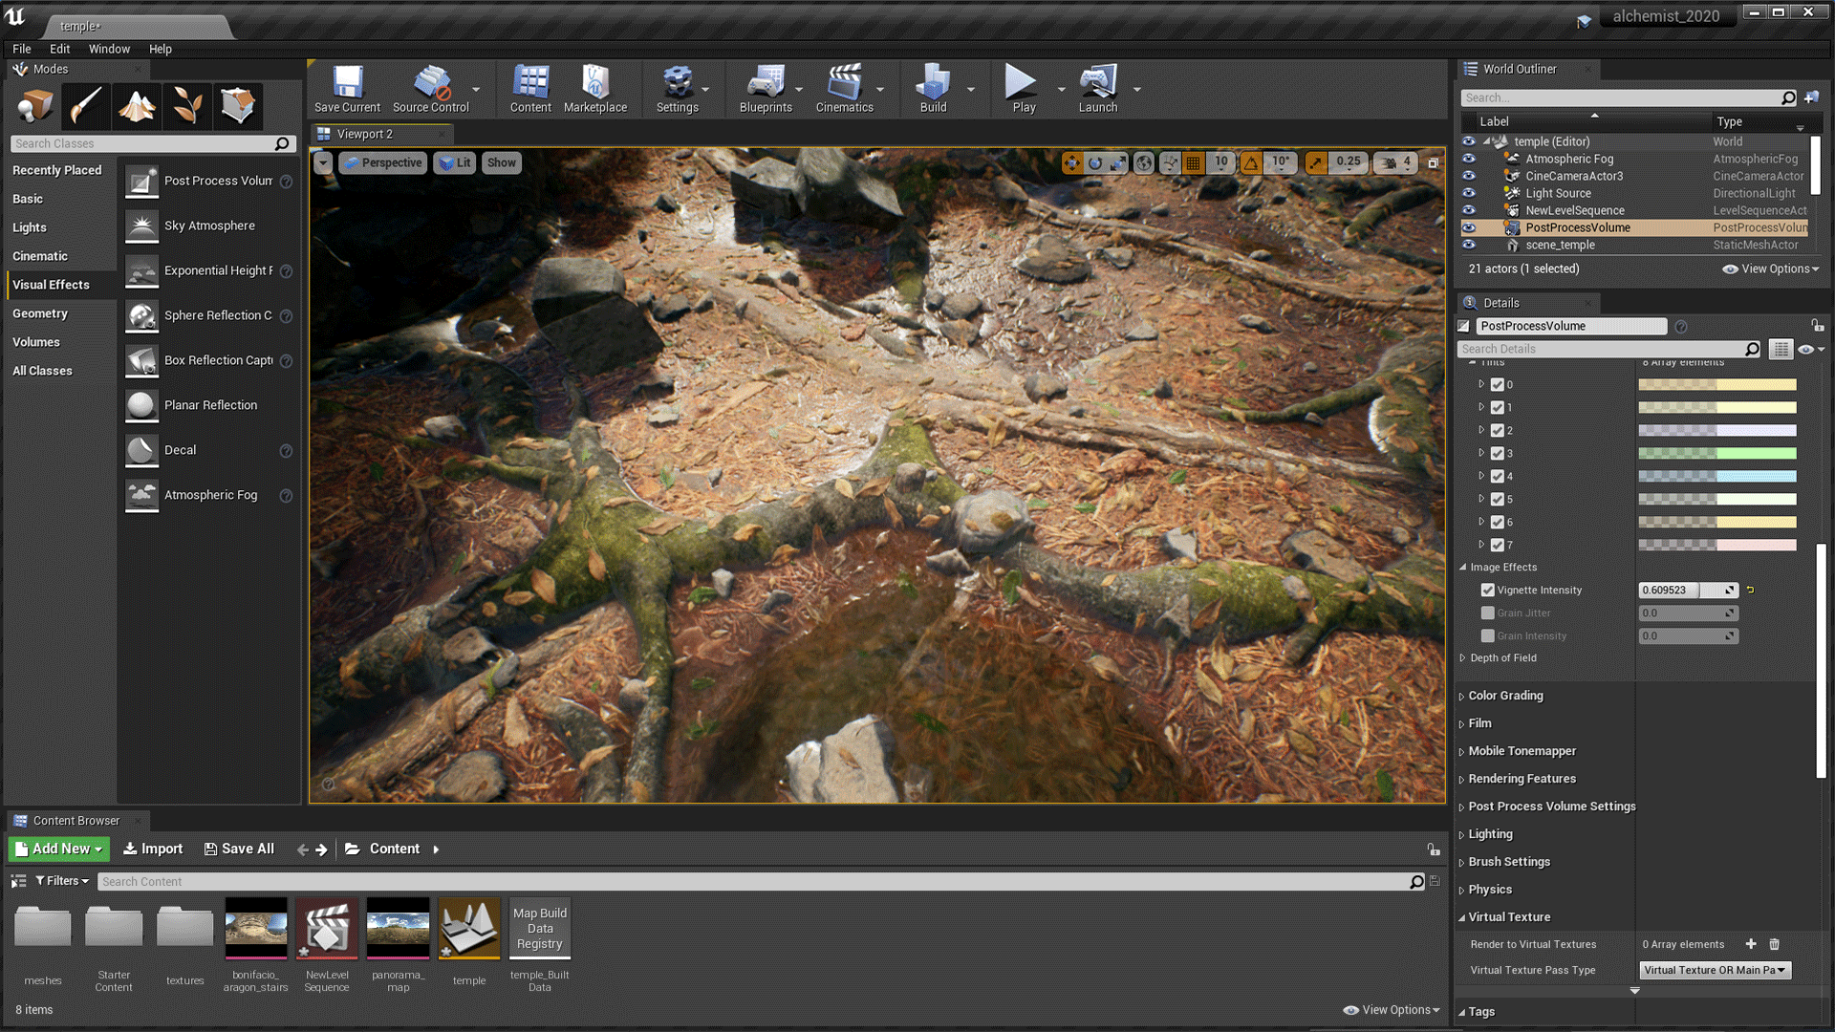The width and height of the screenshot is (1835, 1032).
Task: Enable the Grain Jitter checkbox
Action: (1488, 613)
